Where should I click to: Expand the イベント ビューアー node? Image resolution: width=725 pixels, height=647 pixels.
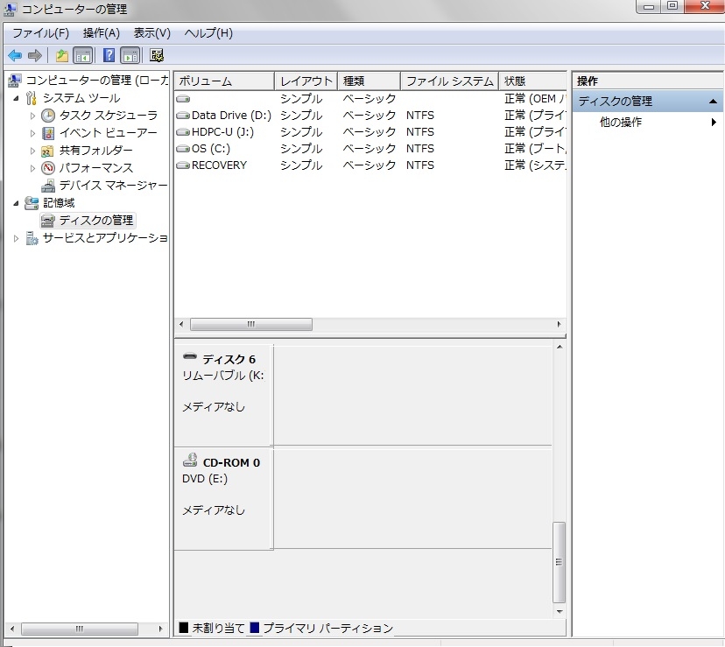point(32,133)
